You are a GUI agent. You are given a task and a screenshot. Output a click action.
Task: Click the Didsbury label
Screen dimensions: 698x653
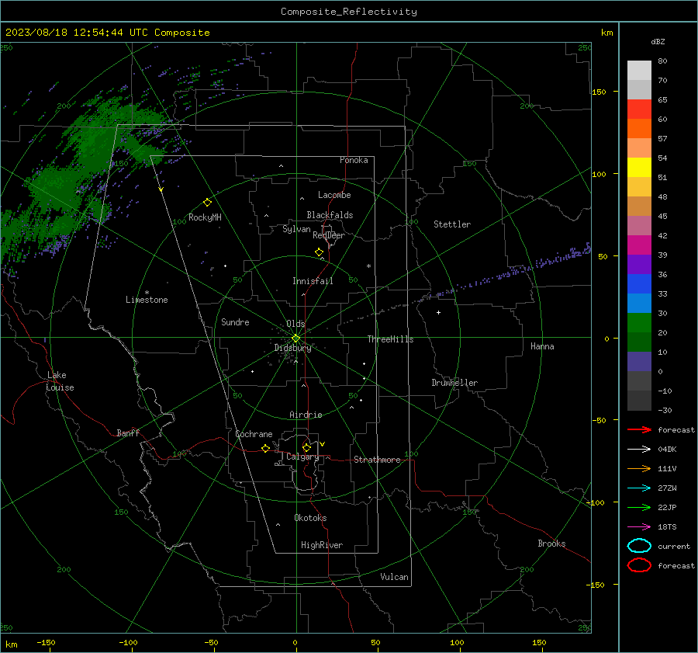(x=292, y=348)
